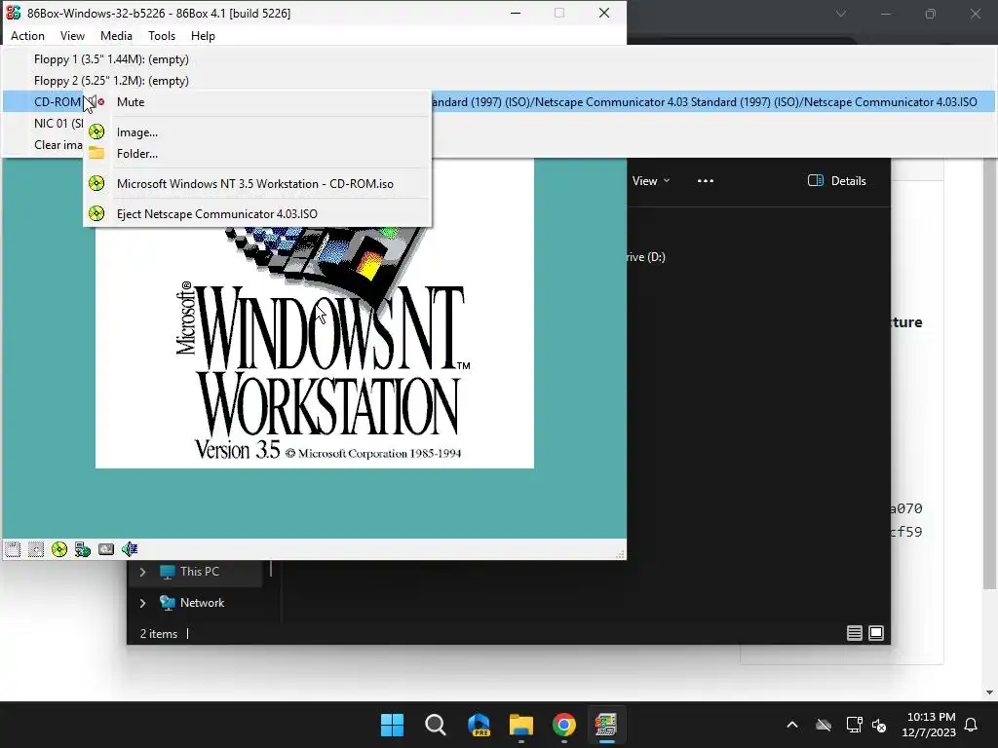Screen dimensions: 998x748
Task: Mount Microsoft Windows NT 3.5 Workstation CD-ROM.iso
Action: point(257,184)
